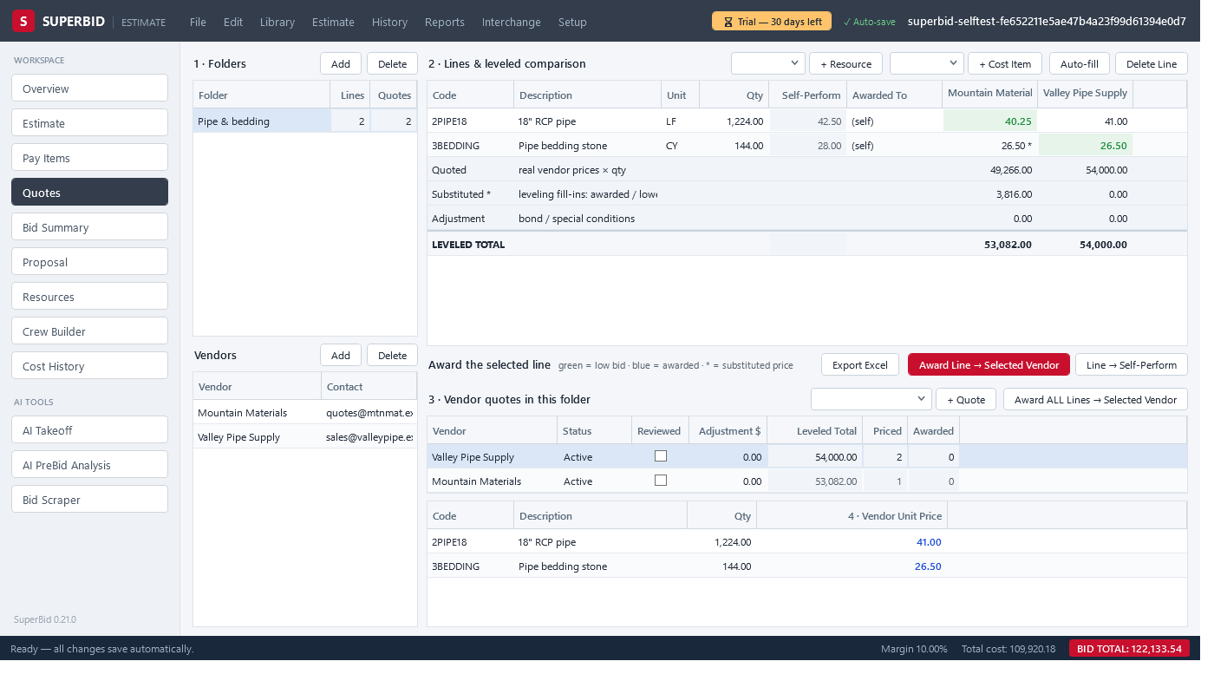Click the Mountain Material column header
The height and width of the screenshot is (694, 1214).
pos(990,93)
